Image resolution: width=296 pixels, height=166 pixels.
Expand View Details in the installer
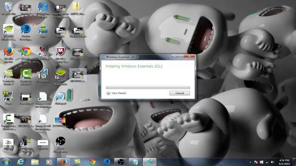tap(116, 93)
